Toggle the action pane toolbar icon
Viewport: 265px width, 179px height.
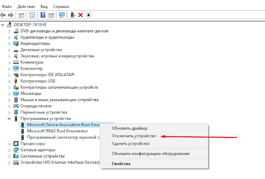[x=51, y=15]
